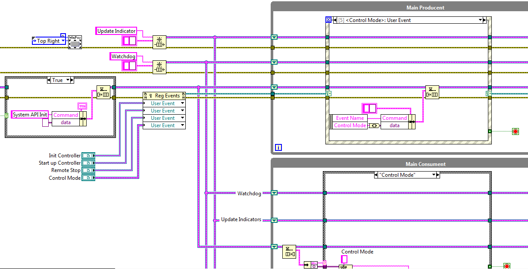This screenshot has width=528, height=269.
Task: Click the top shift register on Main Producent
Action: (x=274, y=37)
